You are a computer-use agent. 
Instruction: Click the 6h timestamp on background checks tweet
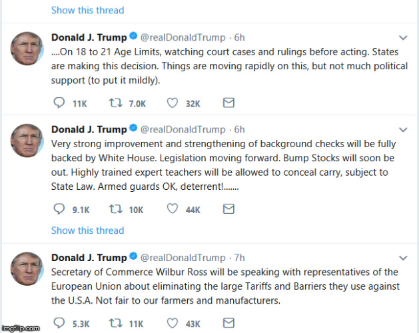pos(239,129)
